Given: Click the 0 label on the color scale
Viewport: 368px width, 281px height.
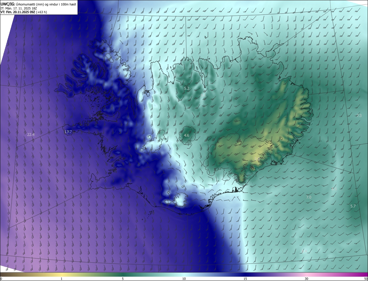Looking at the screenshot, I should coord(1,279).
